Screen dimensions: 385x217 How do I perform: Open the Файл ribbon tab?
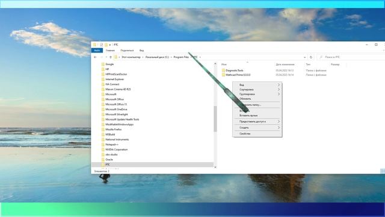97,51
